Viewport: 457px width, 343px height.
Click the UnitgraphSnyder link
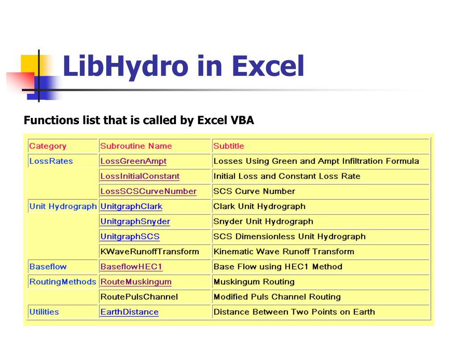135,222
